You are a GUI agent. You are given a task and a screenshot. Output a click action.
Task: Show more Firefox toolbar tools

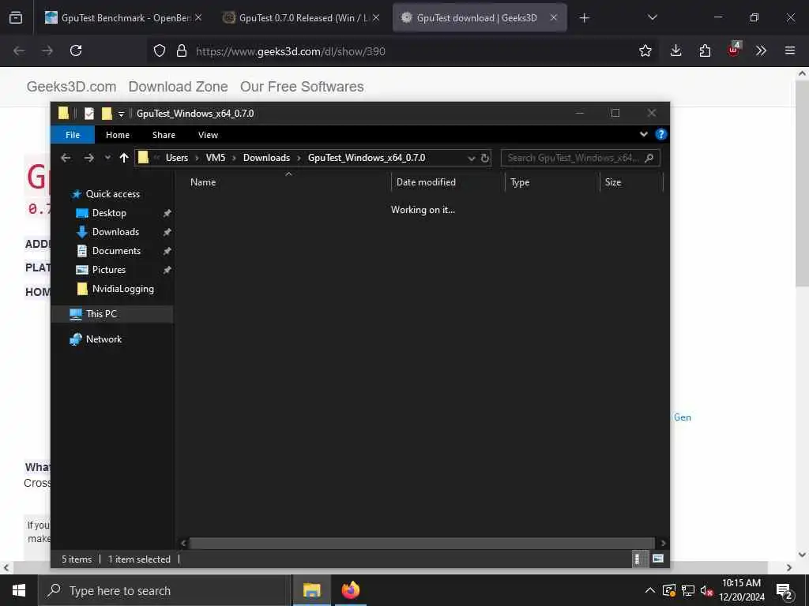pyautogui.click(x=761, y=50)
